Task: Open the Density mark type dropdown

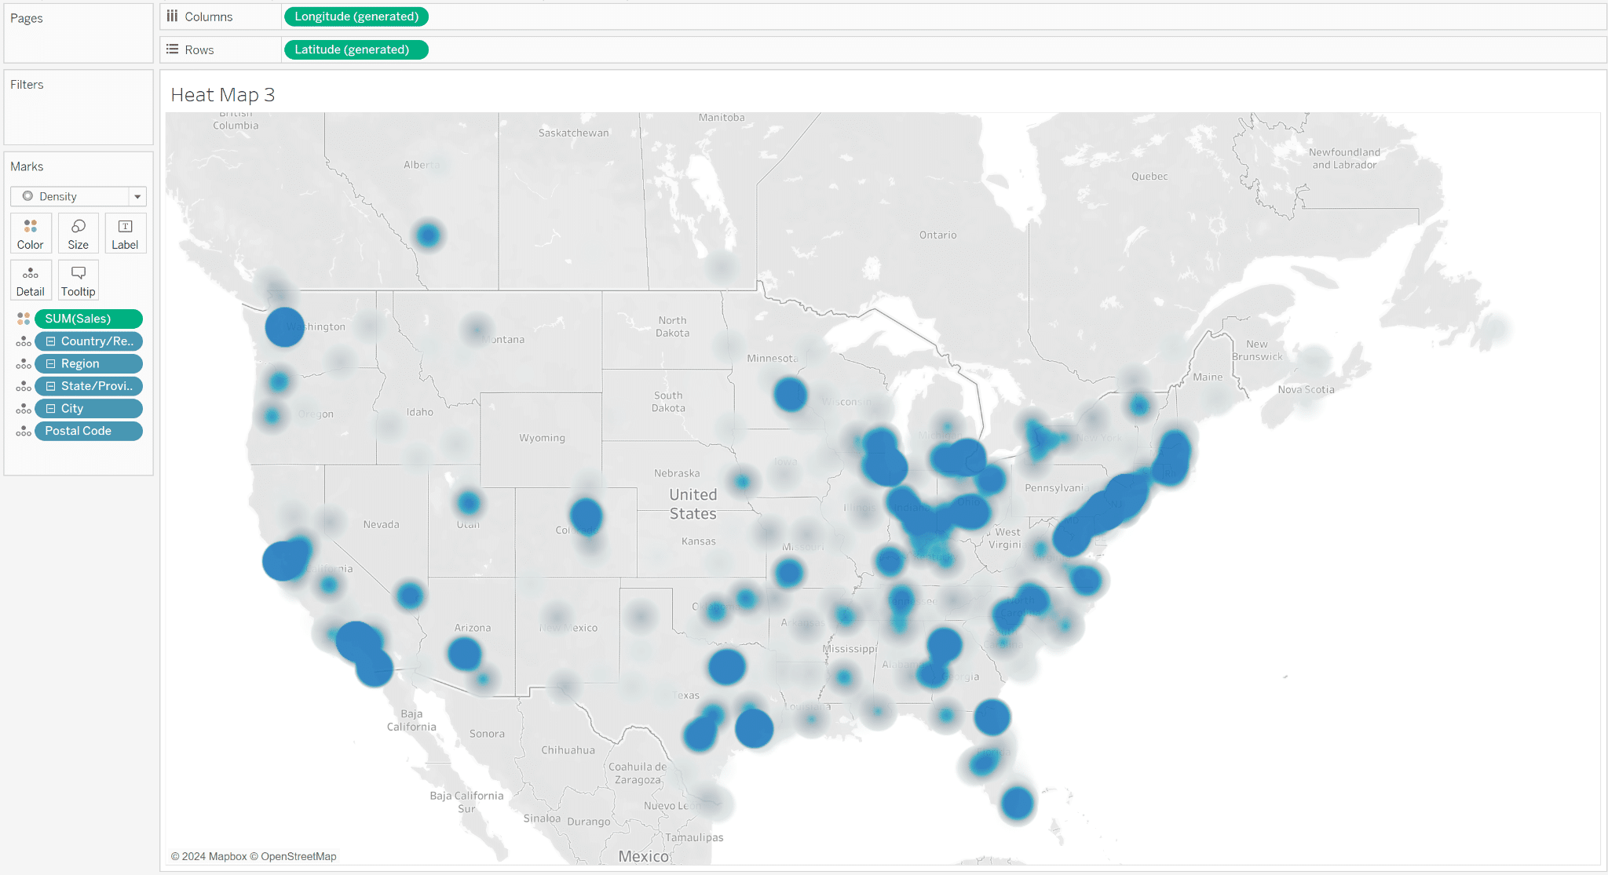Action: pos(137,196)
